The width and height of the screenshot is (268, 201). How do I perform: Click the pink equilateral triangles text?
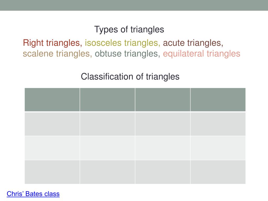pos(202,53)
